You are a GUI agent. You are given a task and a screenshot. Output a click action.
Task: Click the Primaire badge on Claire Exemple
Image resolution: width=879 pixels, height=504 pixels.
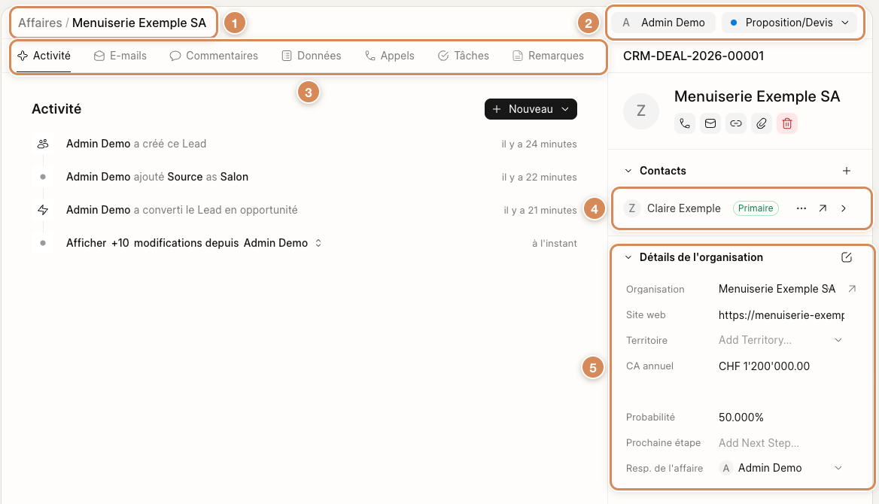755,208
